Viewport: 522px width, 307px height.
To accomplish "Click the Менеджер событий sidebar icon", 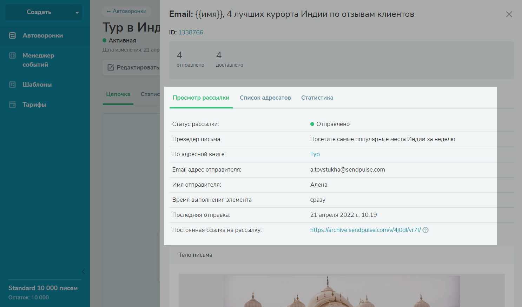I will 12,55.
